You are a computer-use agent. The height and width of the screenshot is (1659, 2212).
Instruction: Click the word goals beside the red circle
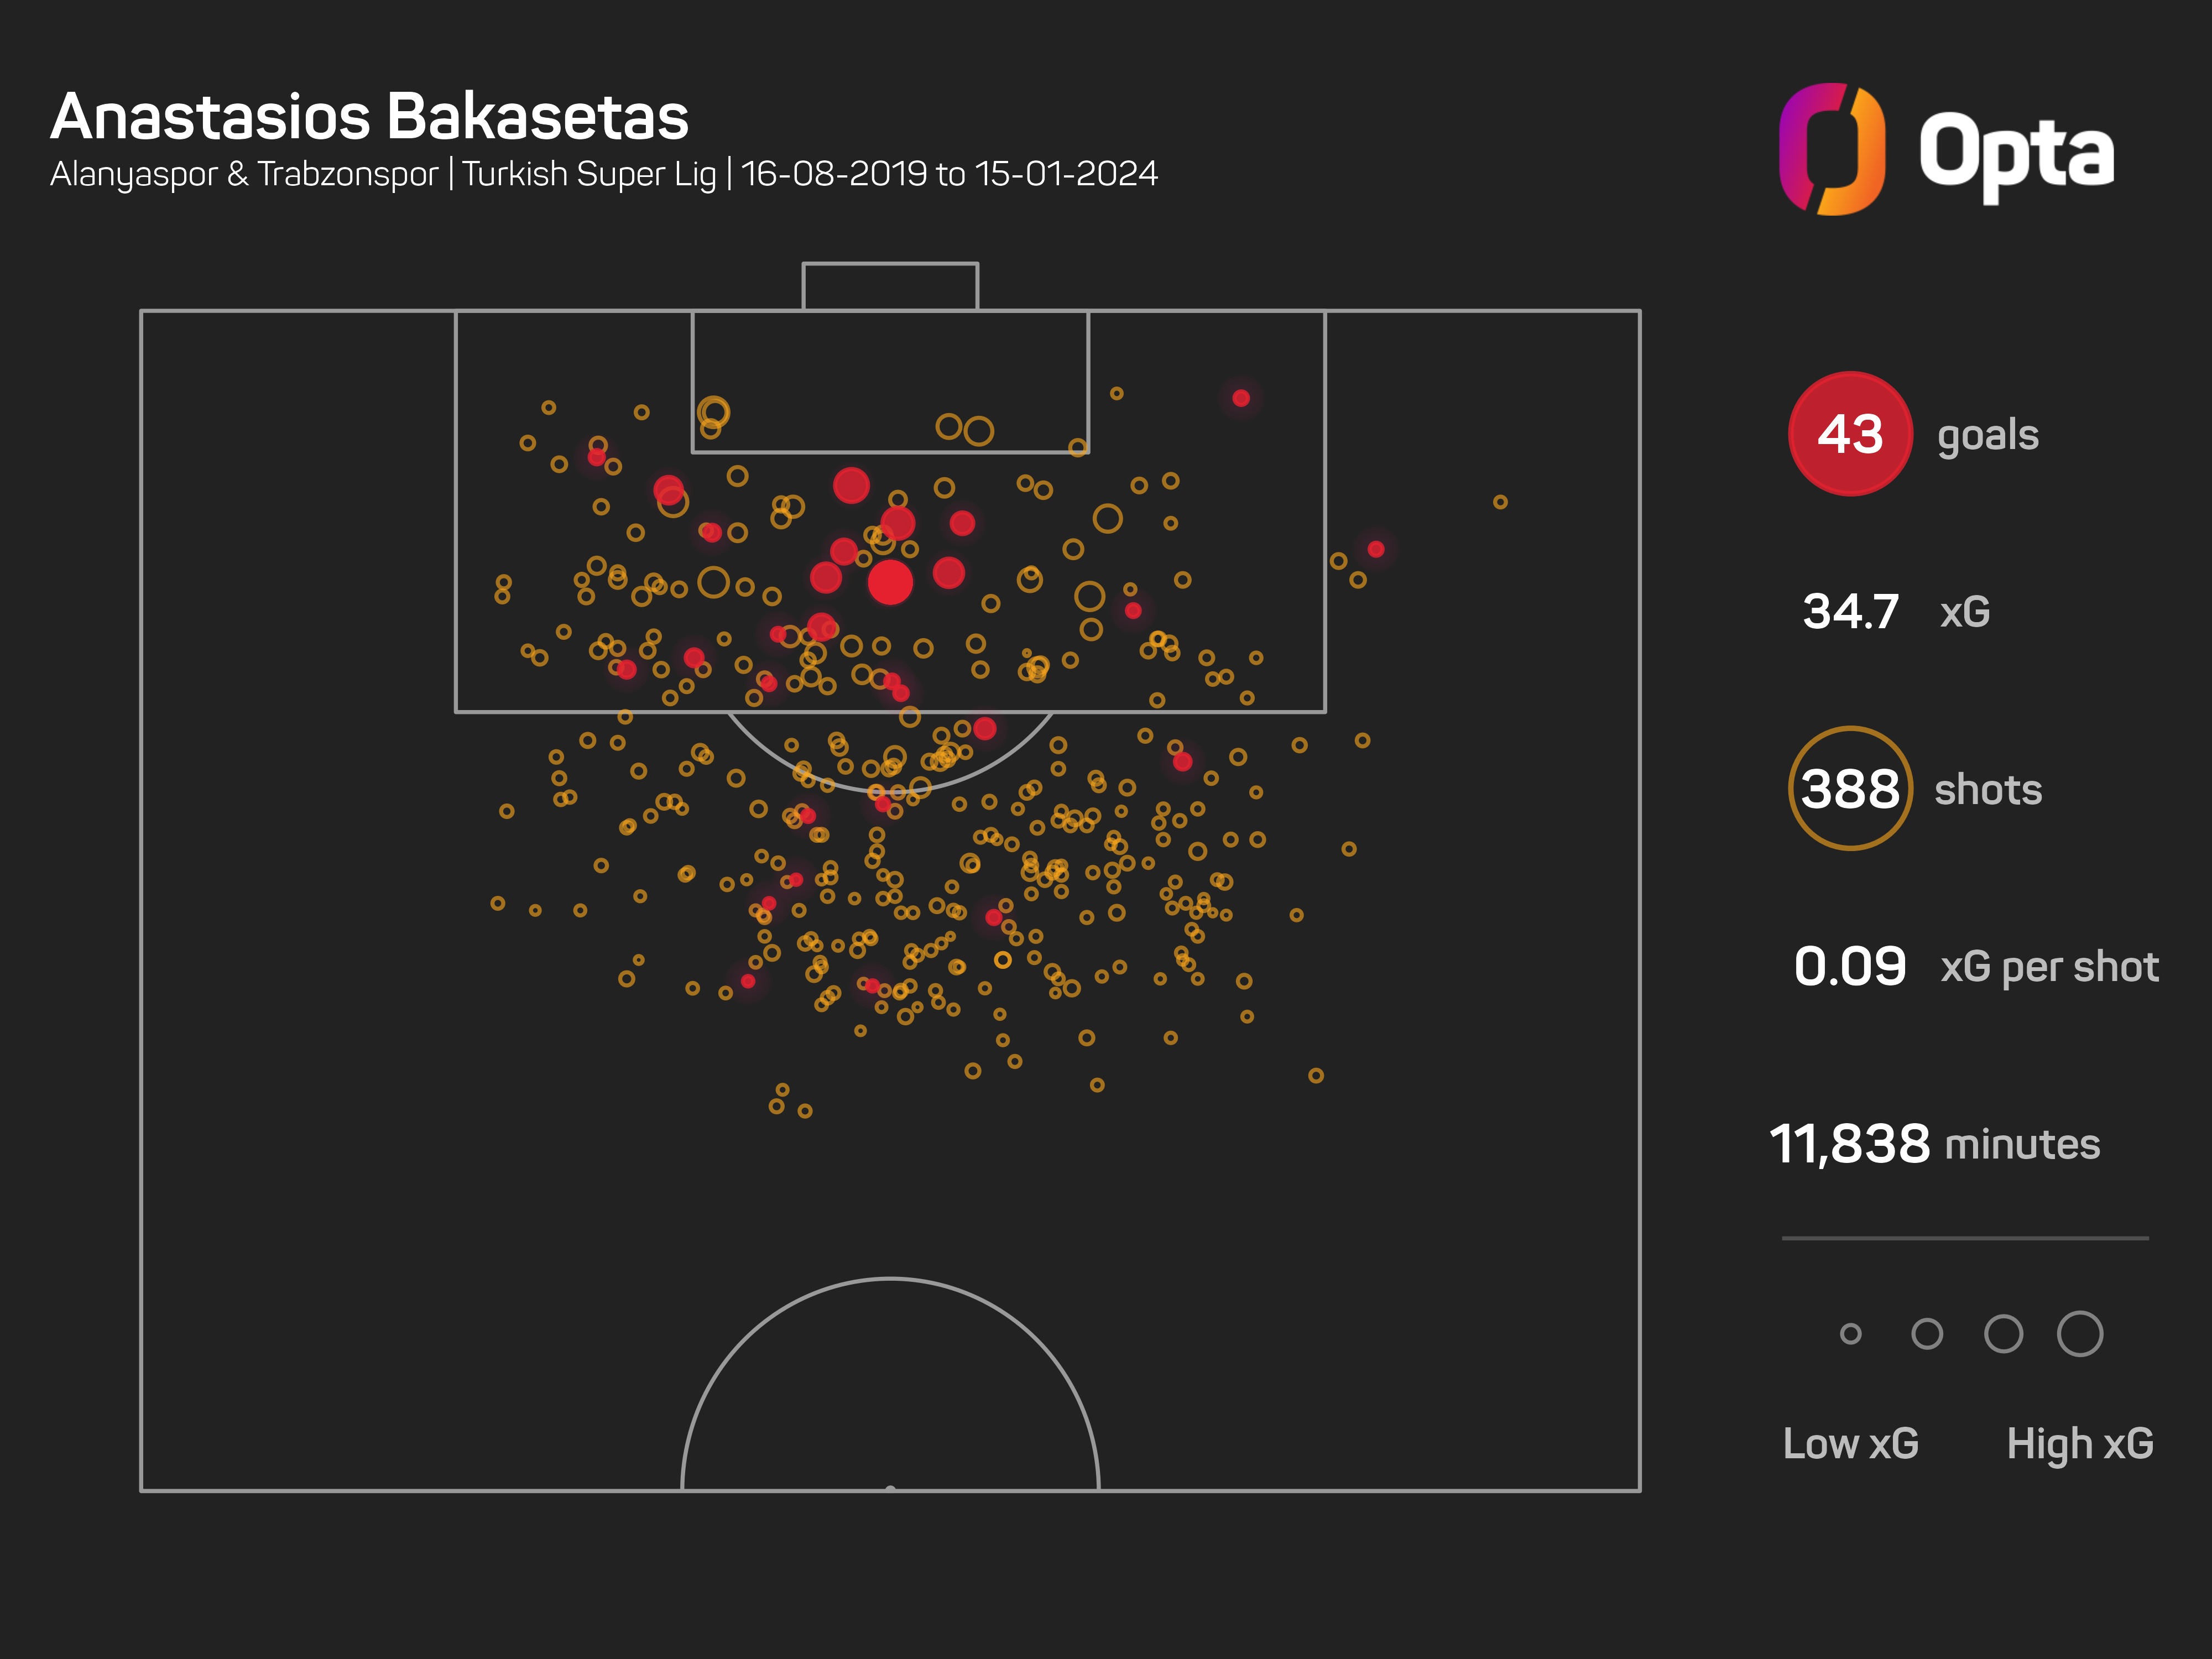[1987, 436]
